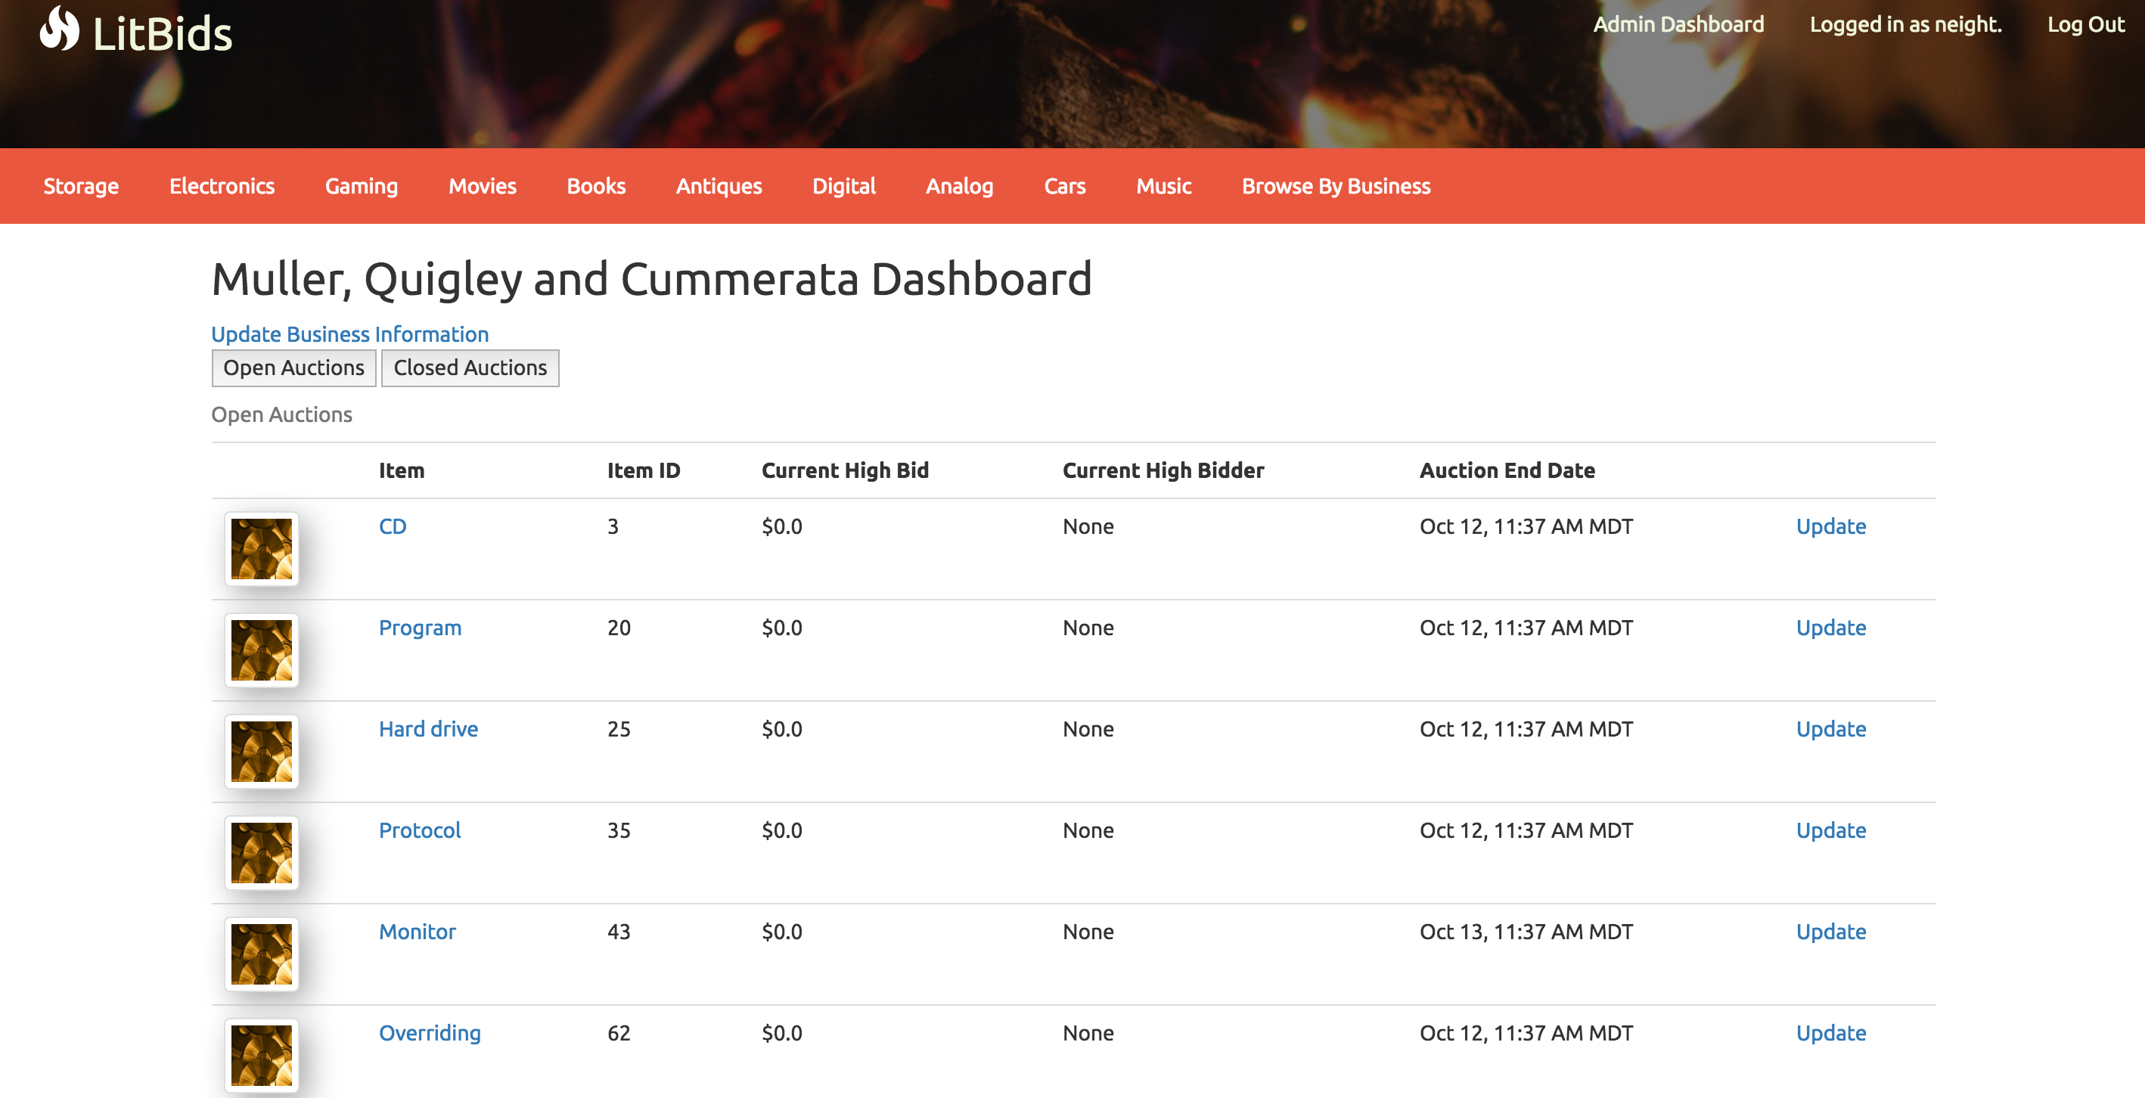Update the Hard drive auction
2145x1098 pixels.
pos(1830,729)
